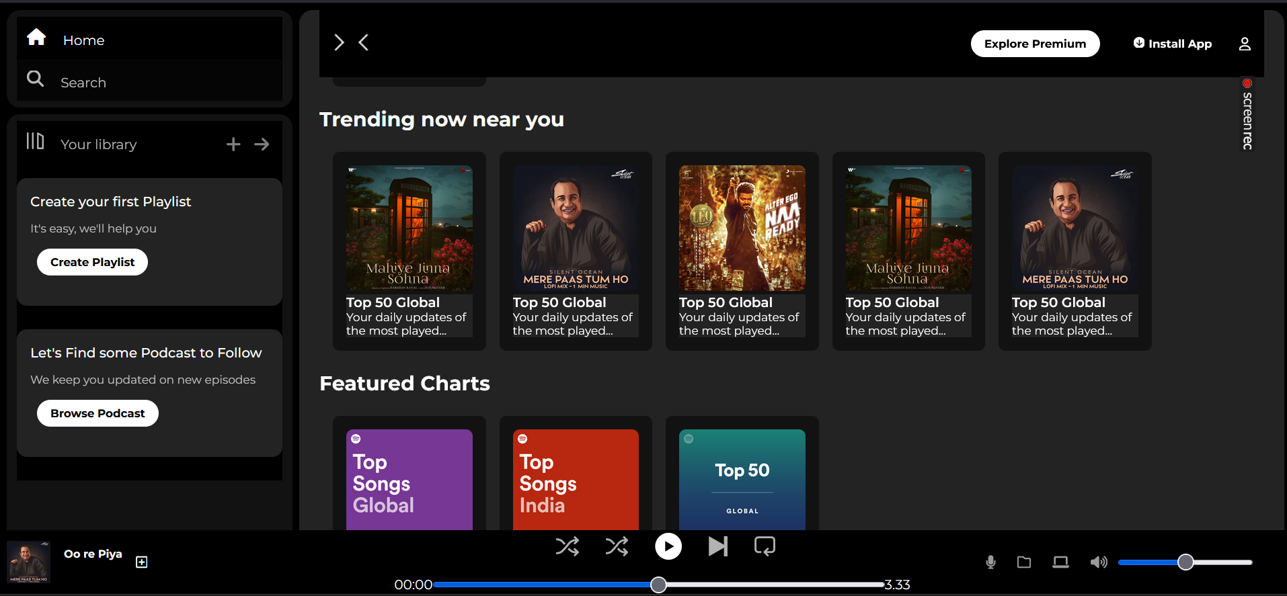Click the Oo re Piya album thumbnail
The width and height of the screenshot is (1287, 596).
point(28,562)
